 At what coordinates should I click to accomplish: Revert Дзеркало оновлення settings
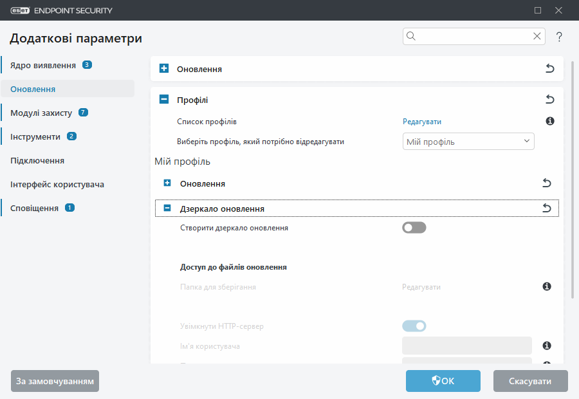coord(546,209)
